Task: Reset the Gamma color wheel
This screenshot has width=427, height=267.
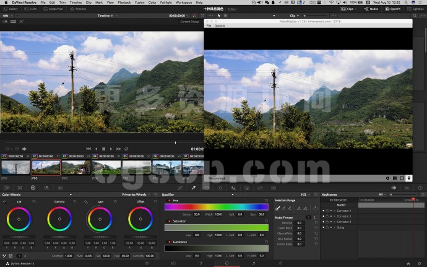Action: [x=75, y=201]
